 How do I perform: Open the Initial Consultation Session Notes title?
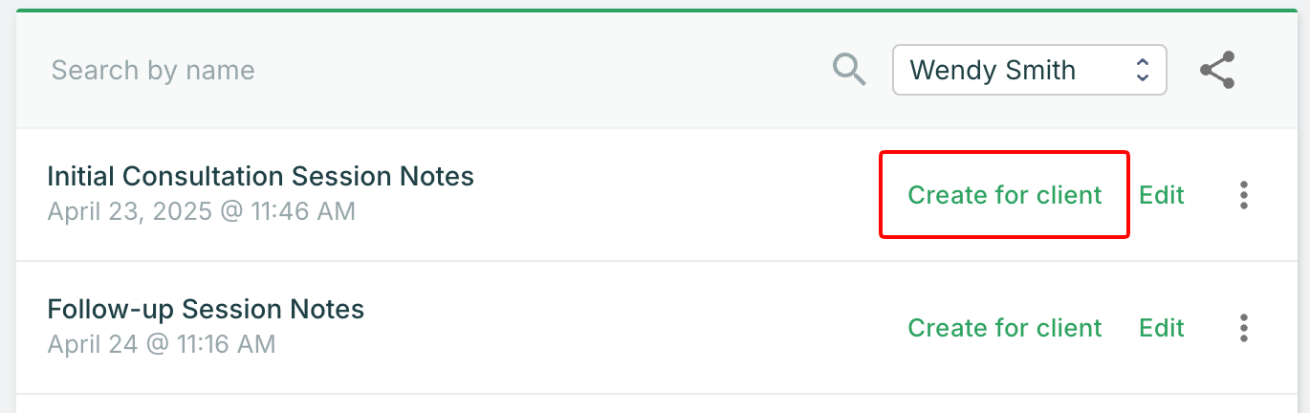[260, 177]
